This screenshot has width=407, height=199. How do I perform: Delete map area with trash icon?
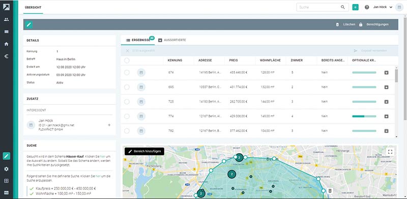(x=330, y=191)
